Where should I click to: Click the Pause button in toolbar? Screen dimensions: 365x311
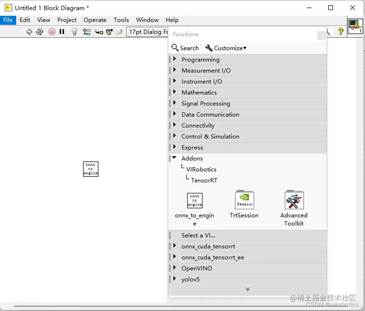tap(62, 31)
